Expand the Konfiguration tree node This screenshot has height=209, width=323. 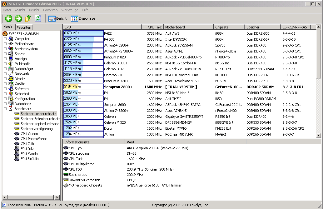pyautogui.click(x=5, y=99)
